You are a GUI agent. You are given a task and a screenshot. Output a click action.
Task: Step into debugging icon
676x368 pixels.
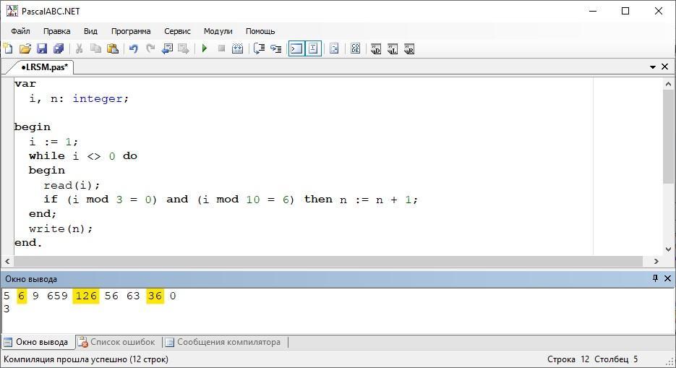click(276, 48)
